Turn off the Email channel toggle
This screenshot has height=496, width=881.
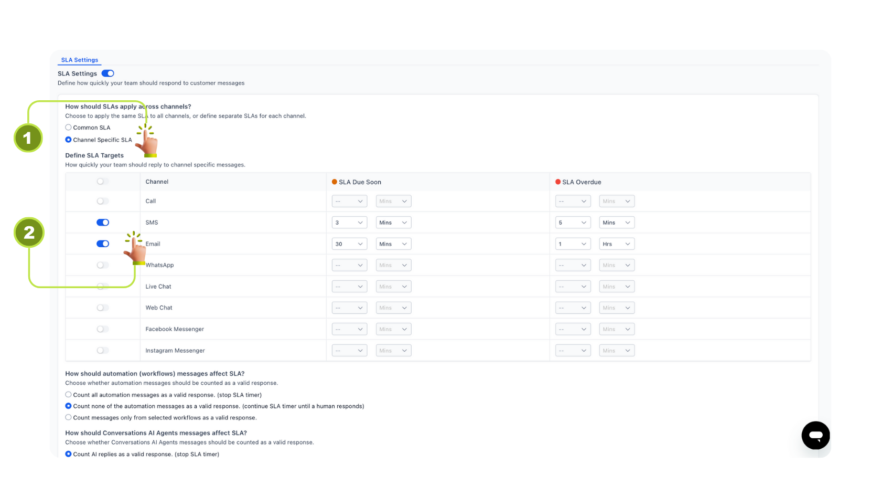tap(103, 244)
